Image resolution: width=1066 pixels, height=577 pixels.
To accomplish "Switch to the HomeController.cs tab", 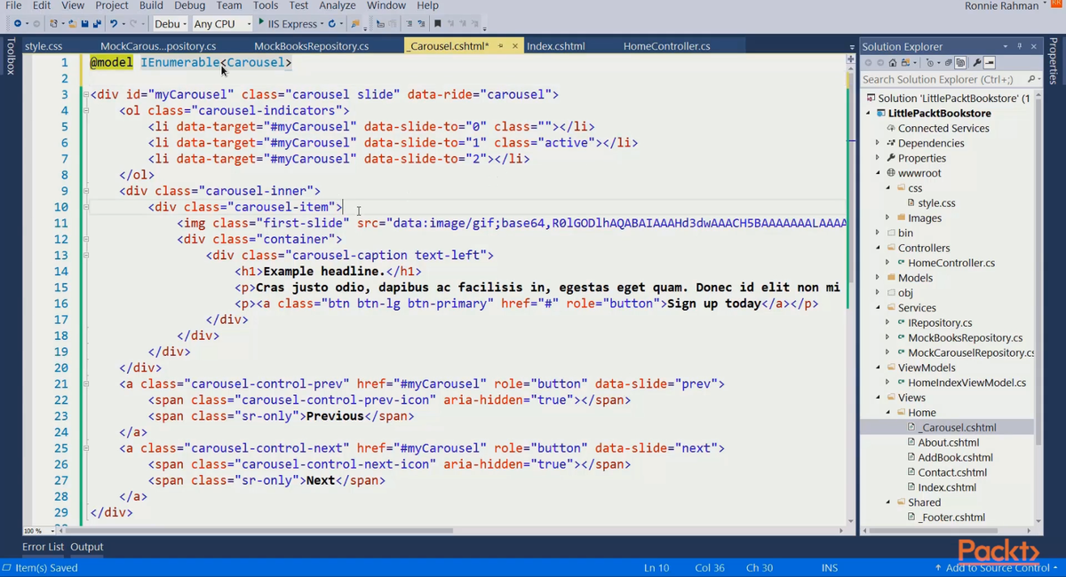I will click(666, 46).
